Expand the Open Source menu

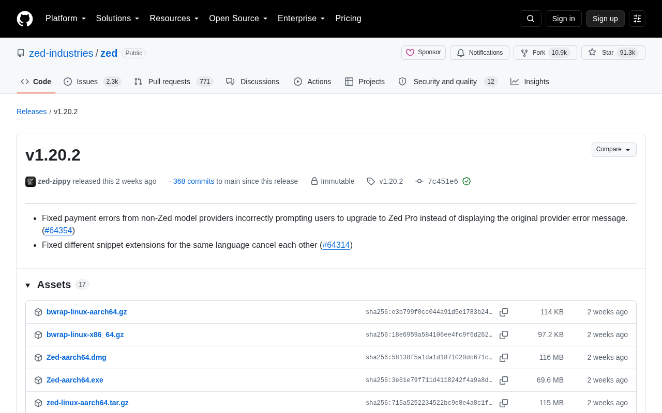238,19
